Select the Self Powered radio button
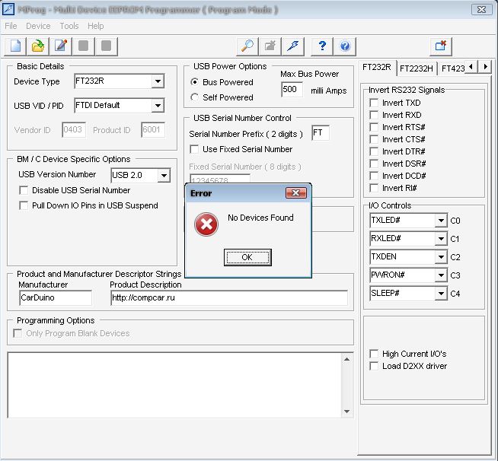Viewport: 498px width, 461px height. click(x=195, y=97)
